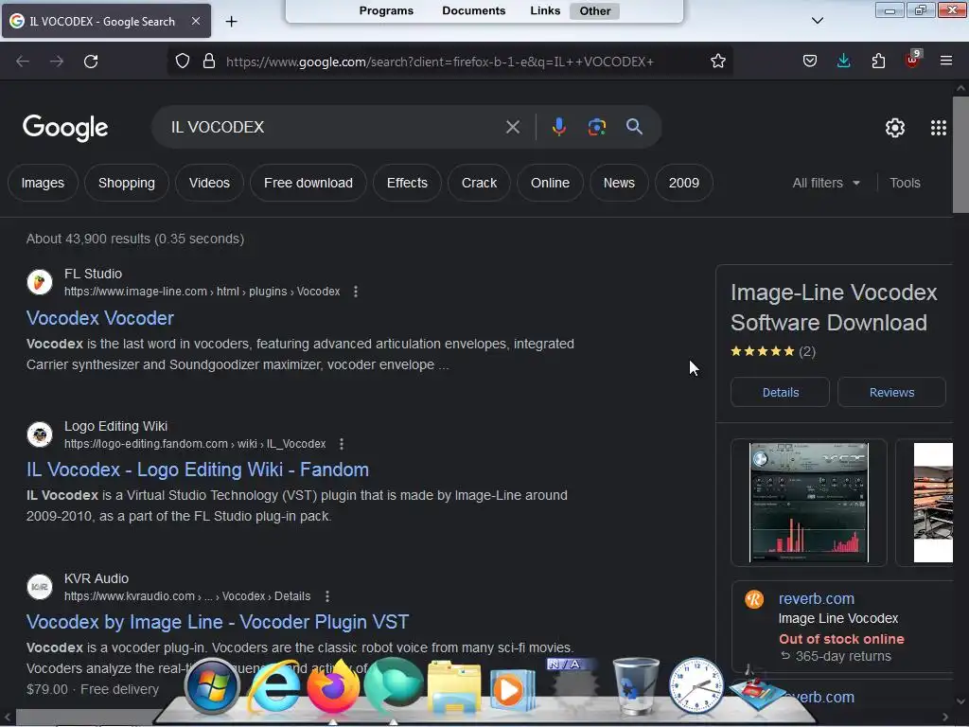
Task: Select the News filter chip
Action: click(x=619, y=183)
